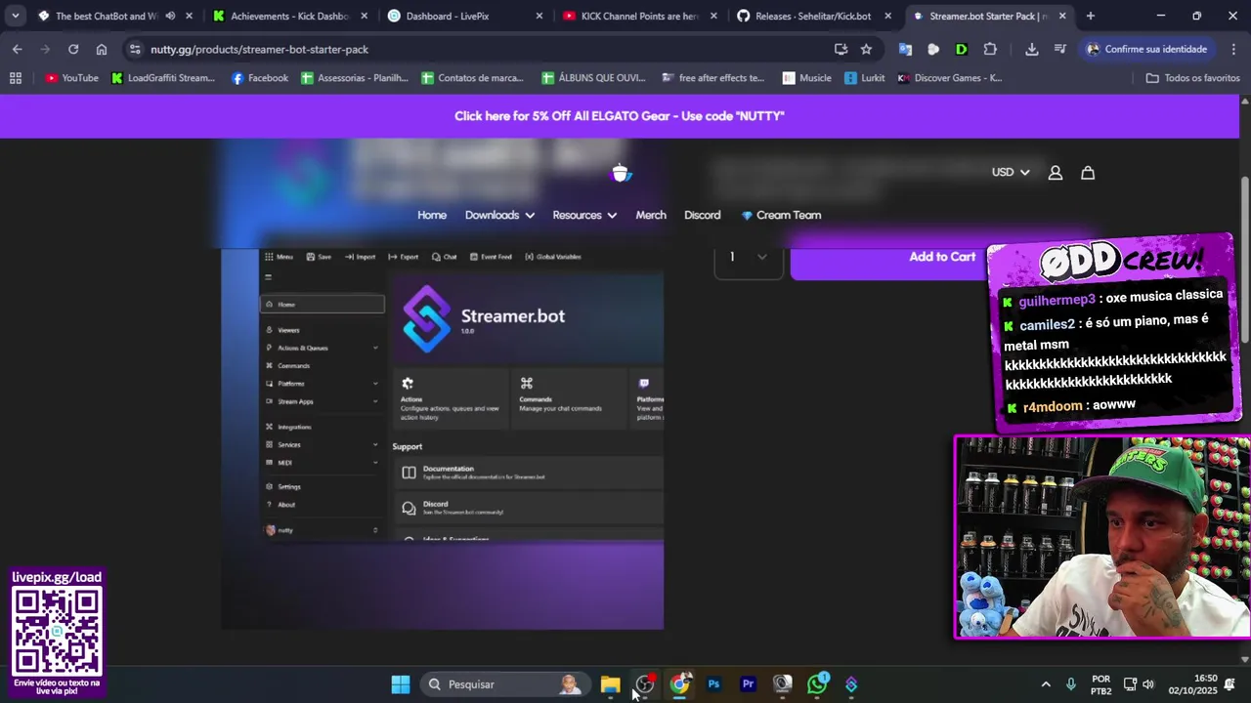Close the Dashboard - LivePix tab
The height and width of the screenshot is (703, 1251).
539,16
